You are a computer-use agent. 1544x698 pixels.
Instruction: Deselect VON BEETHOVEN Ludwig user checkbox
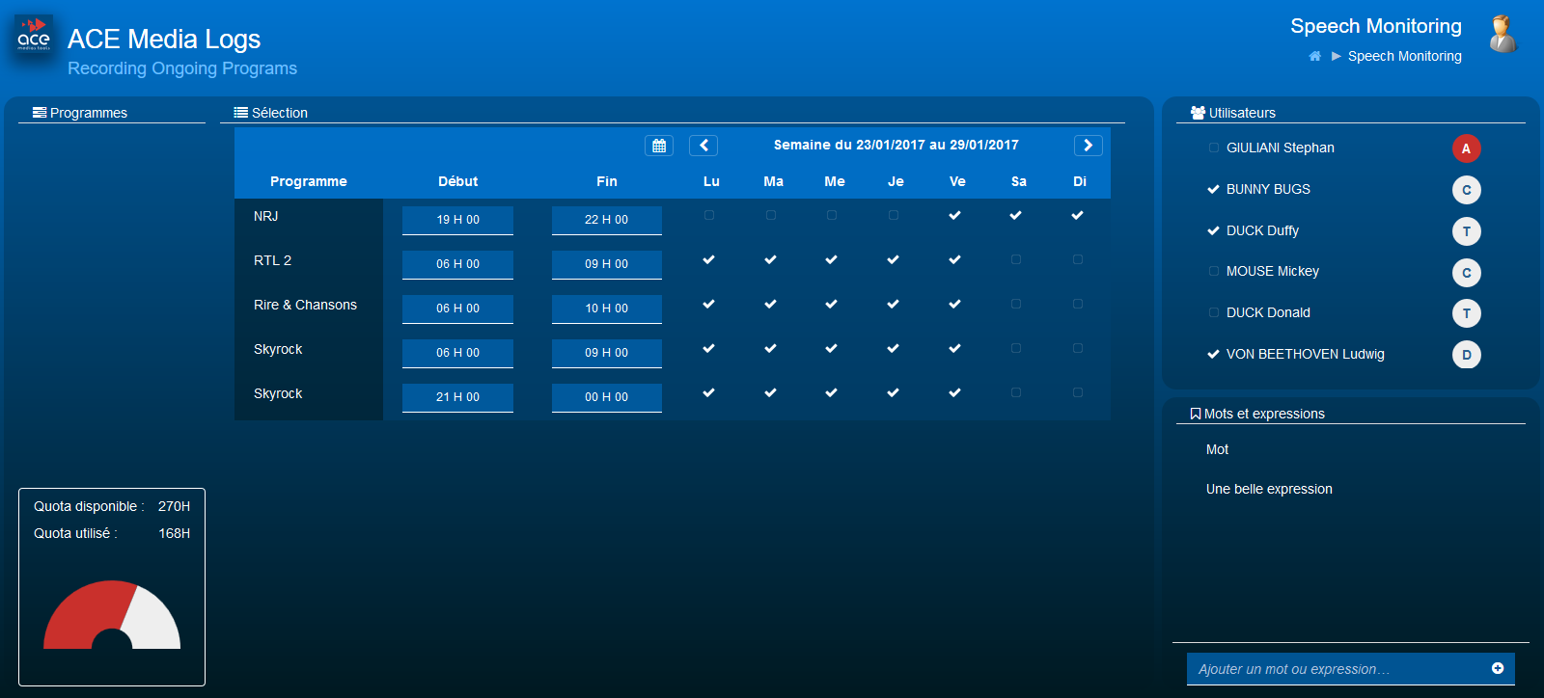(1214, 354)
